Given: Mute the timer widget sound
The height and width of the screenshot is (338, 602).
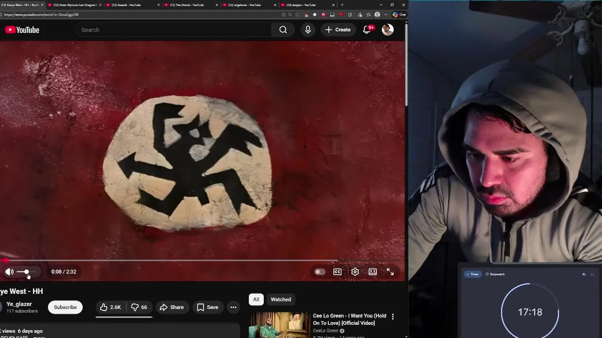Looking at the screenshot, I should (584, 274).
